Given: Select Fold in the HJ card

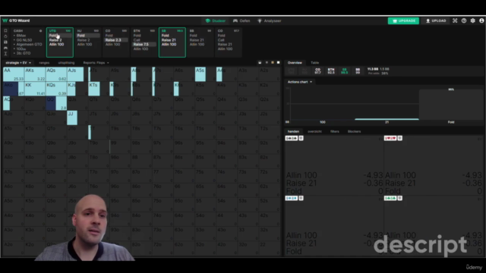Looking at the screenshot, I should [88, 36].
